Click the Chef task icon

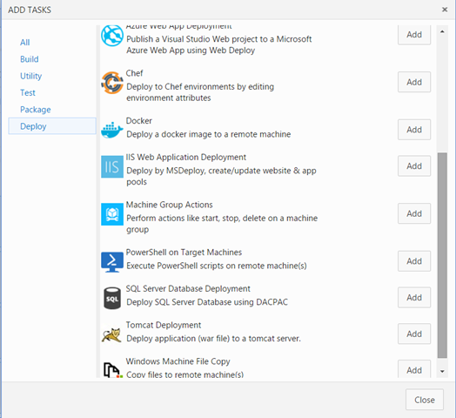112,83
